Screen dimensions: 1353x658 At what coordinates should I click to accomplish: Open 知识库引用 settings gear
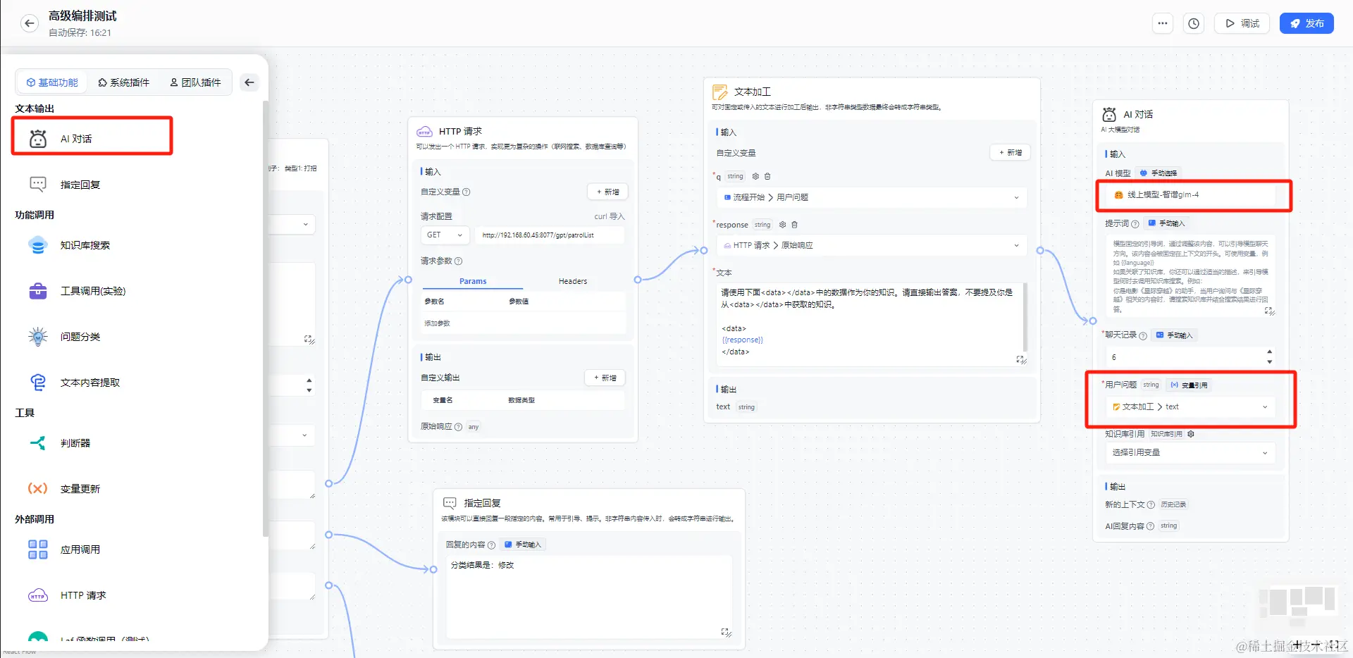[1191, 434]
